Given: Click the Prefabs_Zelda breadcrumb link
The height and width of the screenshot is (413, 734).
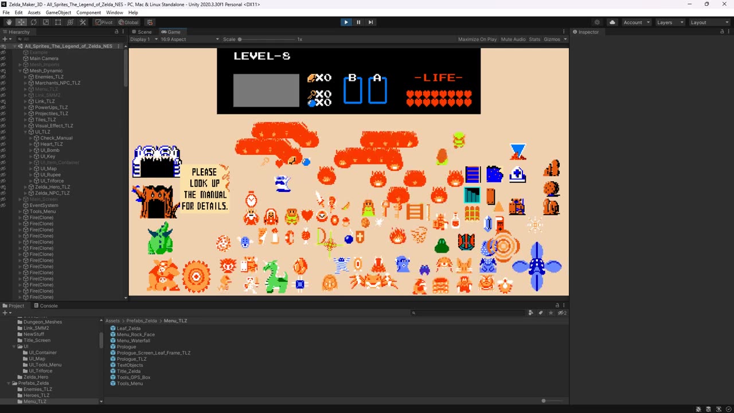Looking at the screenshot, I should coord(142,321).
